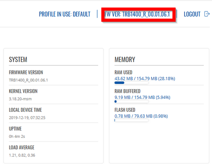Select 0.78 MB / 79.63 MB (0.98%) value
This screenshot has width=212, height=168.
pos(141,116)
